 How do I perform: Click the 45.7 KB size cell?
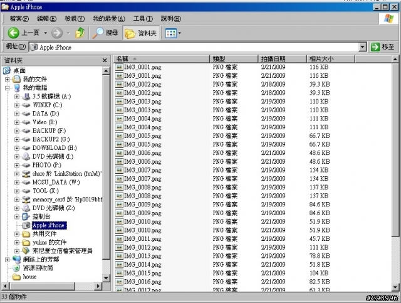click(320, 239)
